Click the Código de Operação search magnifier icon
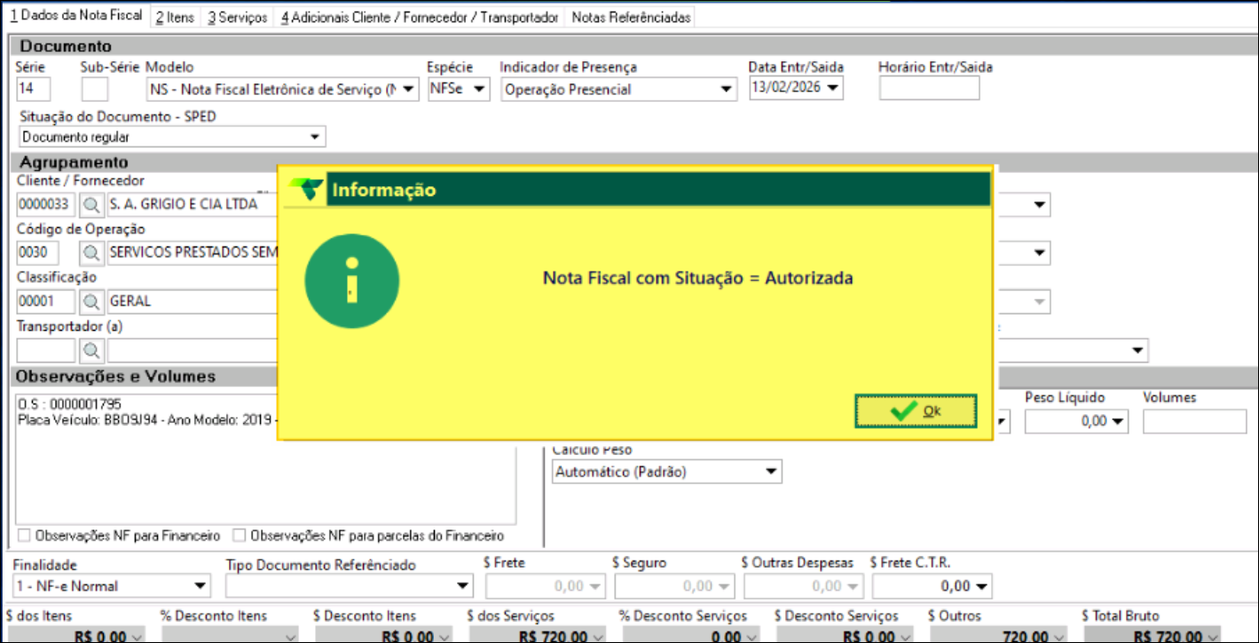The width and height of the screenshot is (1259, 643). [x=91, y=253]
